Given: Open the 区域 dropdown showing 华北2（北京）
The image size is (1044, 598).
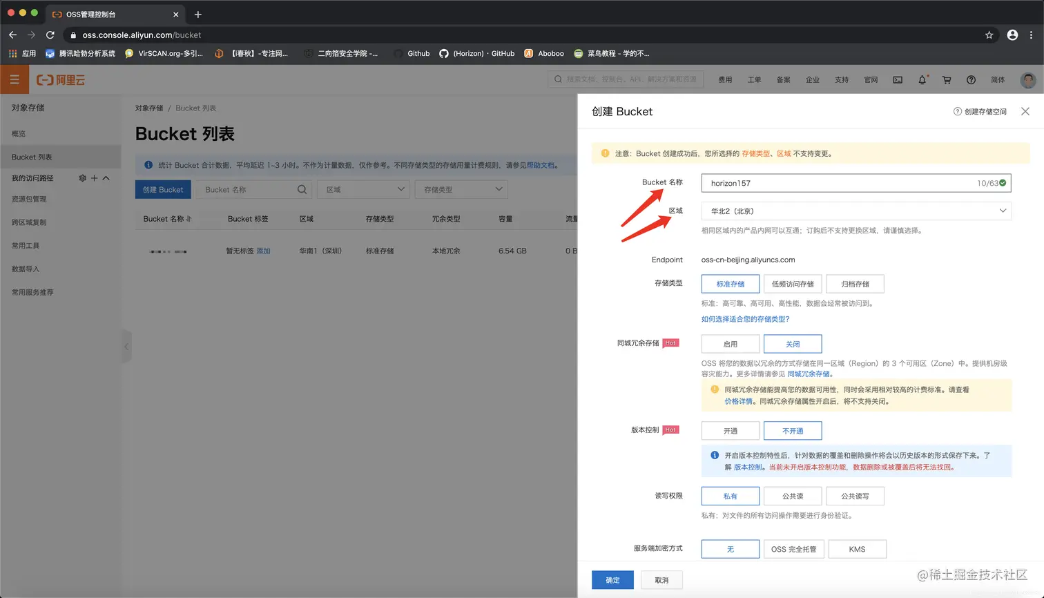Looking at the screenshot, I should pos(856,211).
